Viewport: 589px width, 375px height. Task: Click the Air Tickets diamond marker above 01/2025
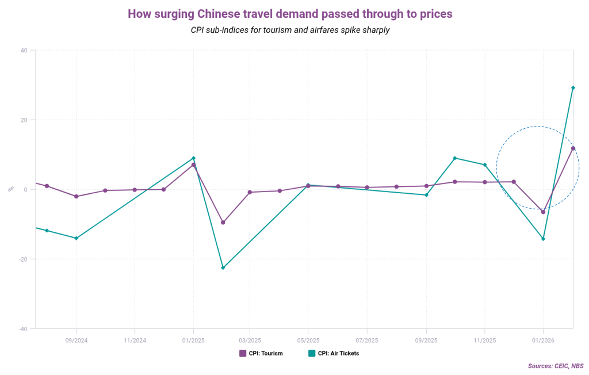(193, 158)
